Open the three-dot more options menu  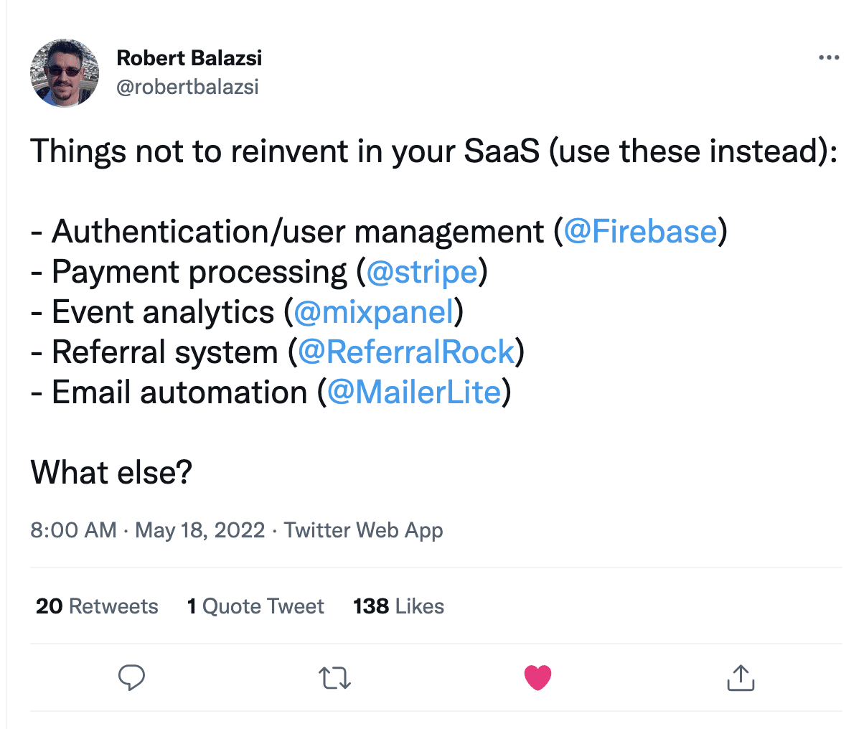[829, 57]
